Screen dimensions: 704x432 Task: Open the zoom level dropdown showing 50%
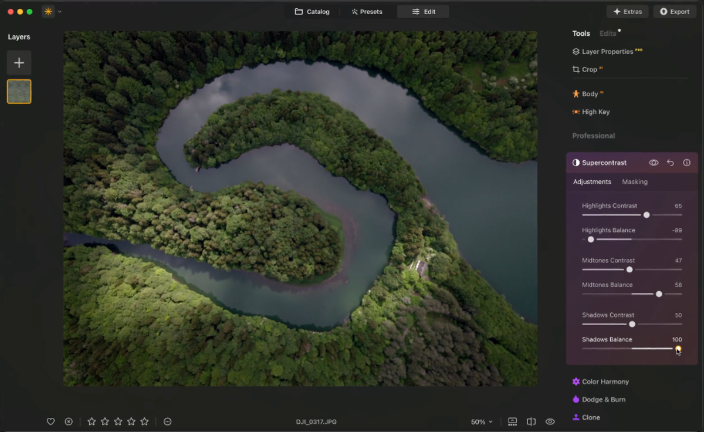point(480,421)
